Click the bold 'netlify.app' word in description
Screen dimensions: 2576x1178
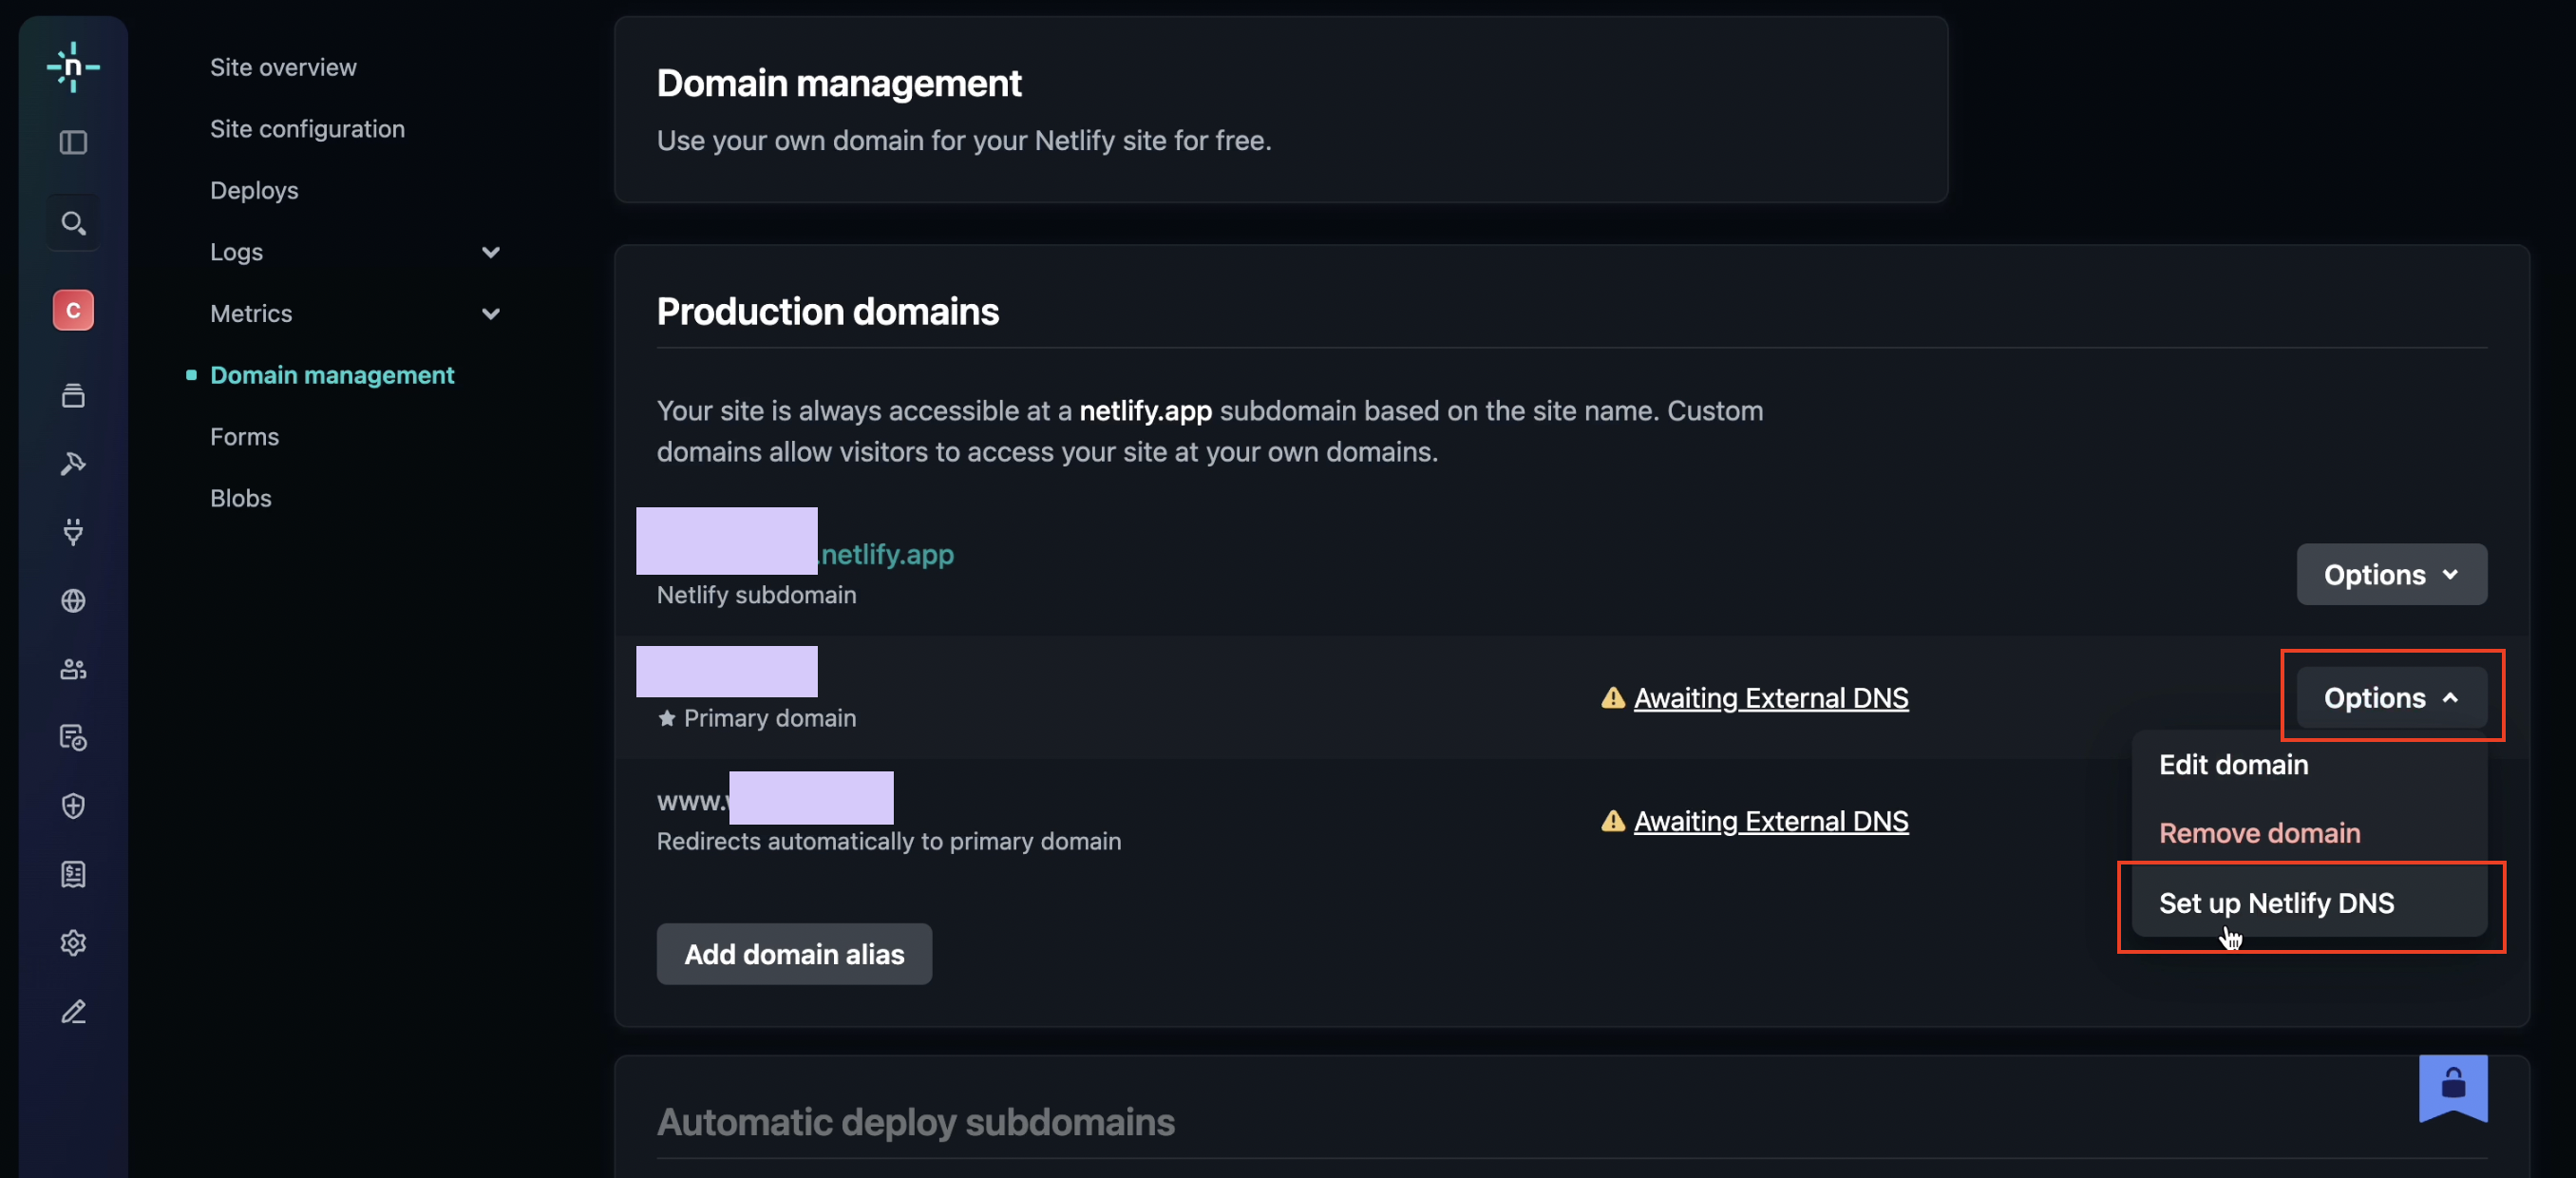coord(1145,410)
